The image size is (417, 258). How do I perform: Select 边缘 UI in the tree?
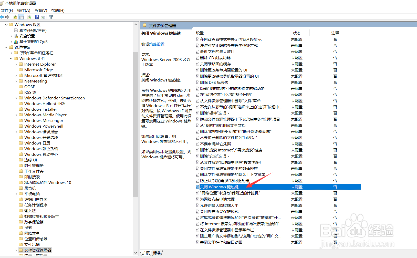coord(30,160)
